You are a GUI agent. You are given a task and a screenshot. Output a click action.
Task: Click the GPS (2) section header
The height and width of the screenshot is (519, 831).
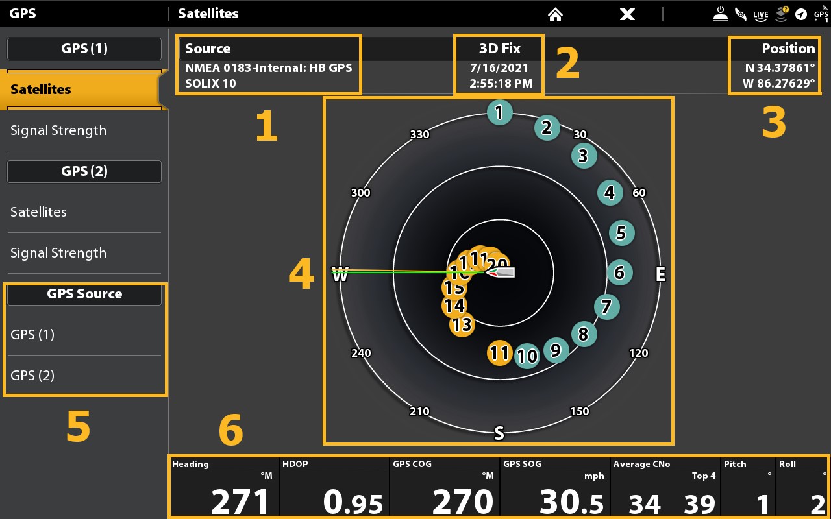(x=84, y=171)
